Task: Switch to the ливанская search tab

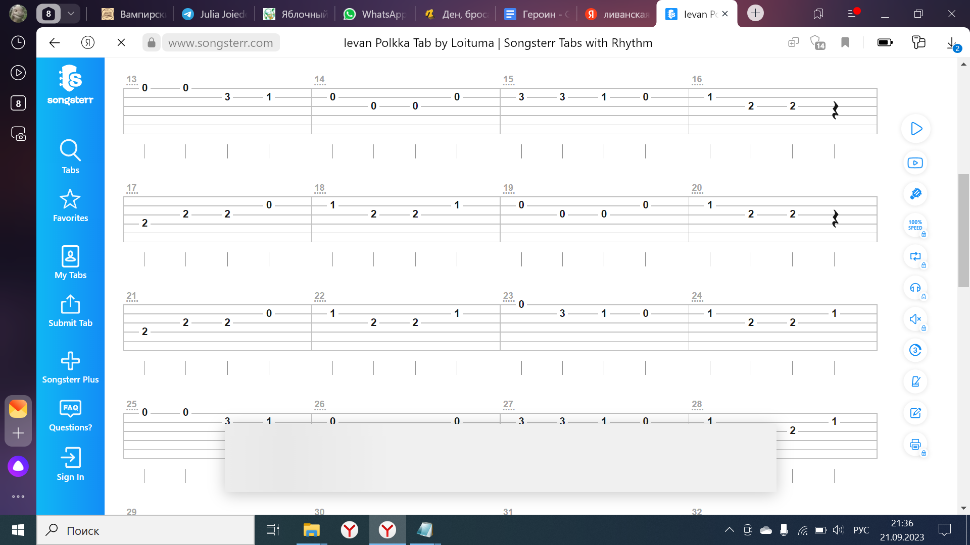Action: tap(617, 14)
